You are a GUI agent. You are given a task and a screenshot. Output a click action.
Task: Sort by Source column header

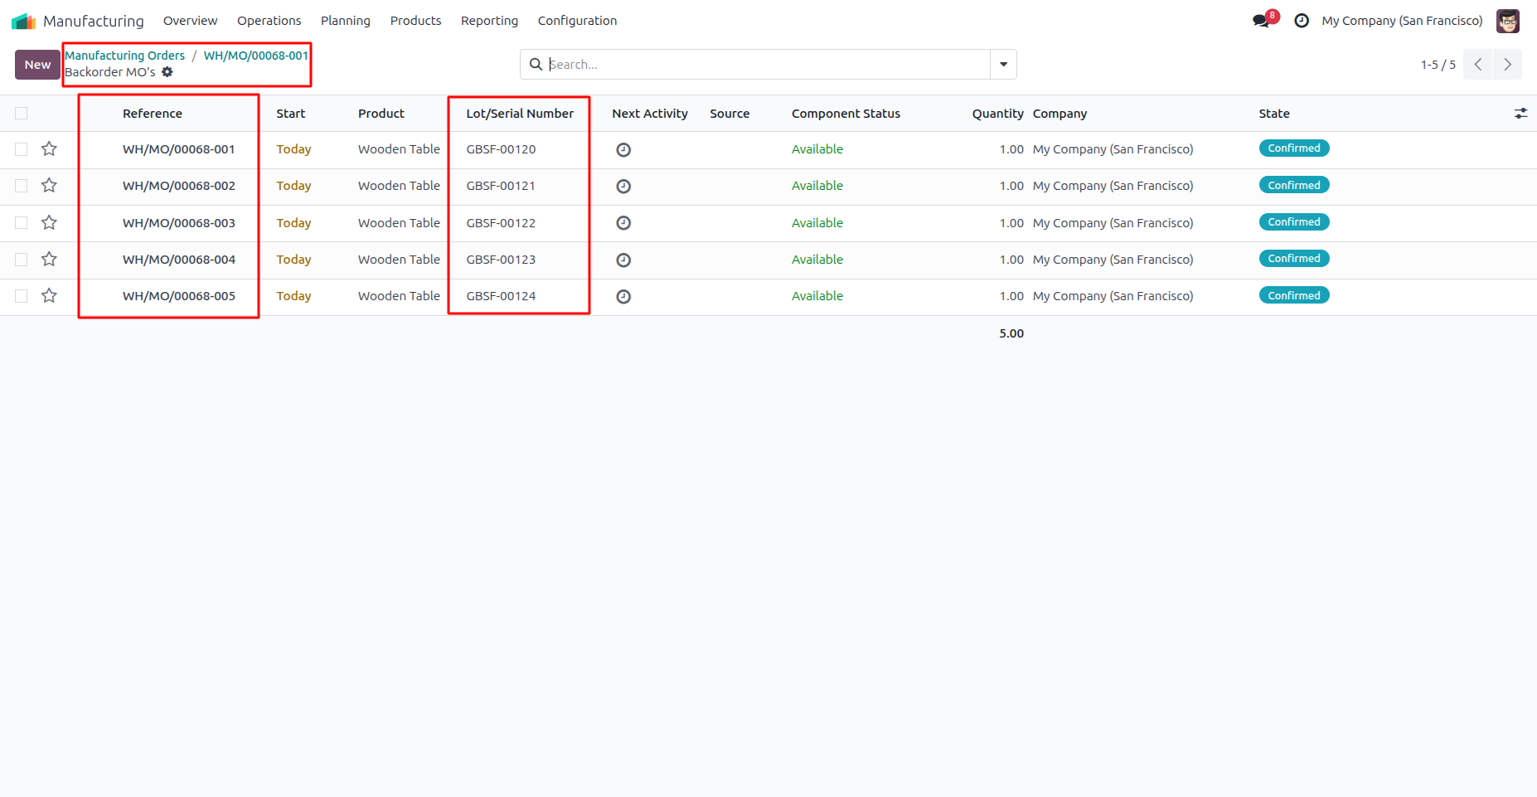[730, 114]
